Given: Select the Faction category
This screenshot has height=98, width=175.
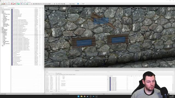Looking at the screenshot, I should tap(5, 17).
